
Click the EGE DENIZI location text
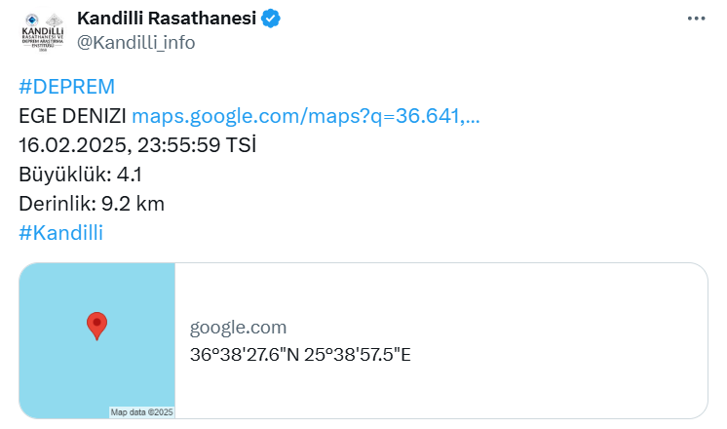(x=72, y=116)
